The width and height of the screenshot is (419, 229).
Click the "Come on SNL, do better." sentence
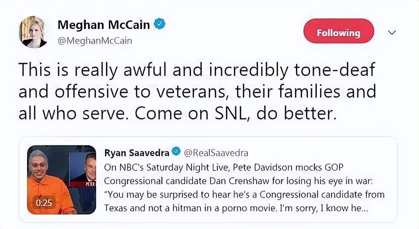[236, 114]
